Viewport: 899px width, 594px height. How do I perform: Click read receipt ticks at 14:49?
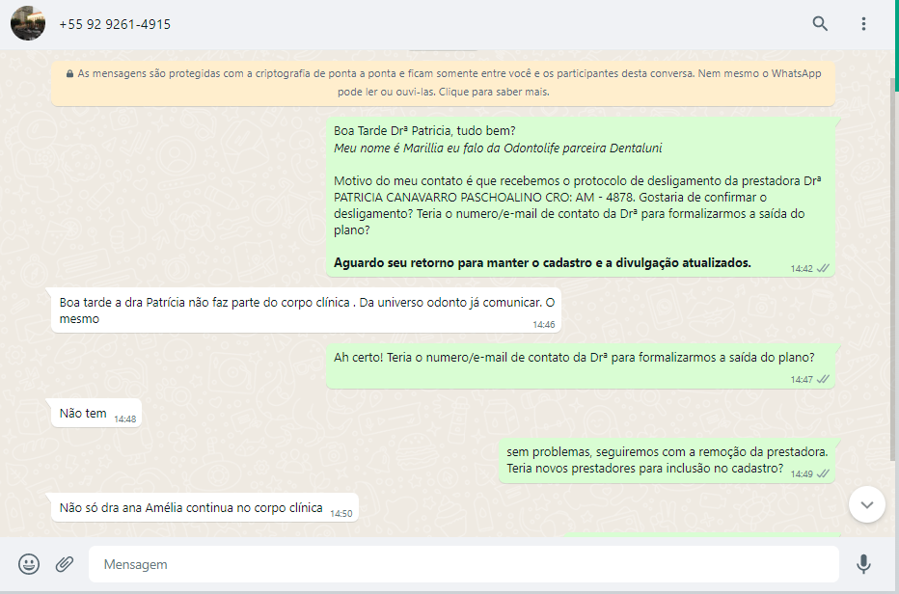pos(823,473)
